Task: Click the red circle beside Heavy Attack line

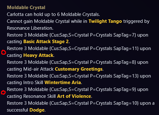Action: [3, 52]
